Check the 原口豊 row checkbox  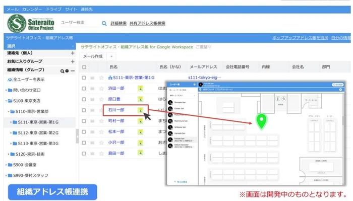[x=84, y=99]
